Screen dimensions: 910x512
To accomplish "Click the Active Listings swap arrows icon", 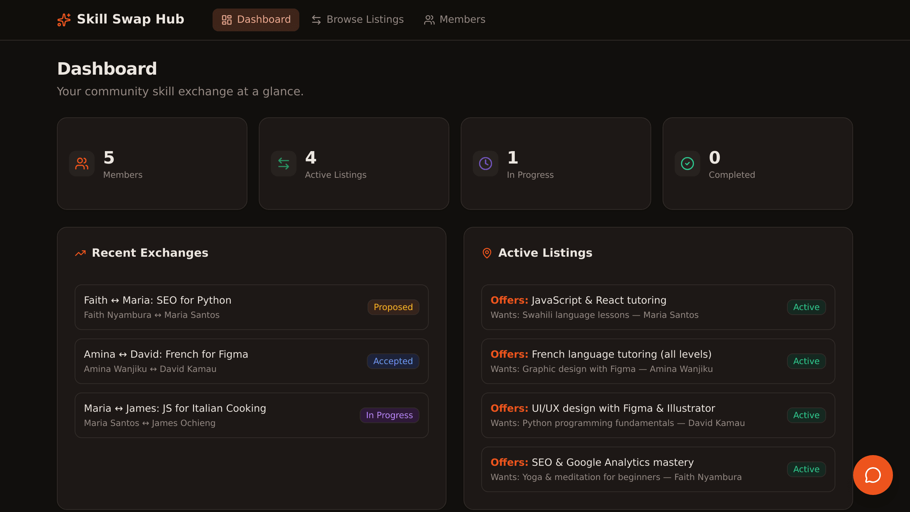I will tap(284, 164).
